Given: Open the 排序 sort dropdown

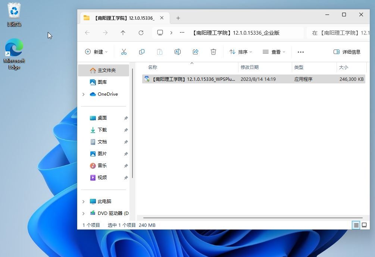Looking at the screenshot, I should [240, 52].
